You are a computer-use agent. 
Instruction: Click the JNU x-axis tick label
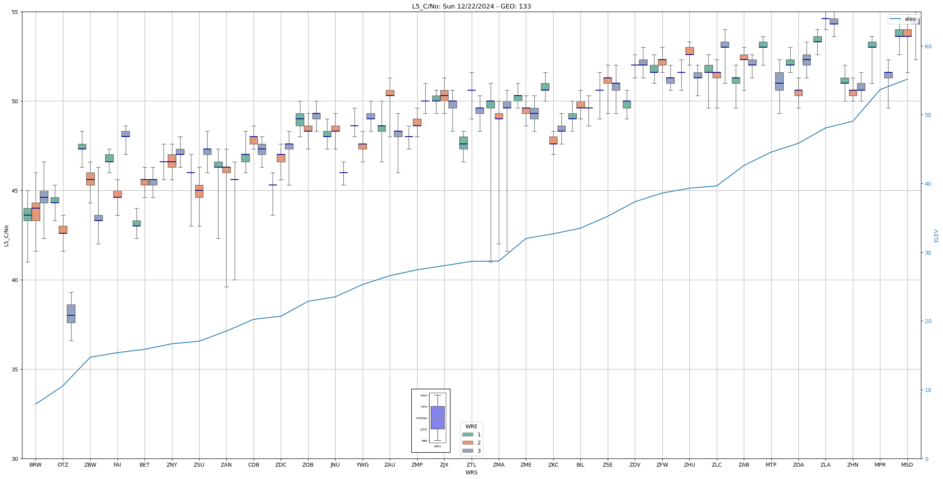(335, 465)
